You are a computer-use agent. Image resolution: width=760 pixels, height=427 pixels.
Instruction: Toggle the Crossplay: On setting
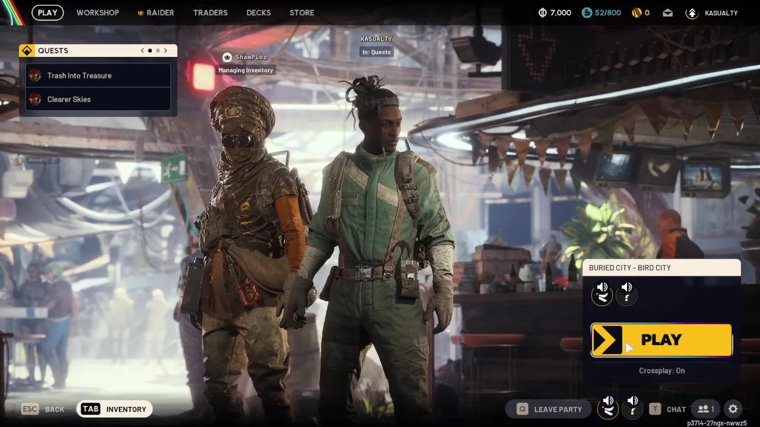pyautogui.click(x=661, y=371)
